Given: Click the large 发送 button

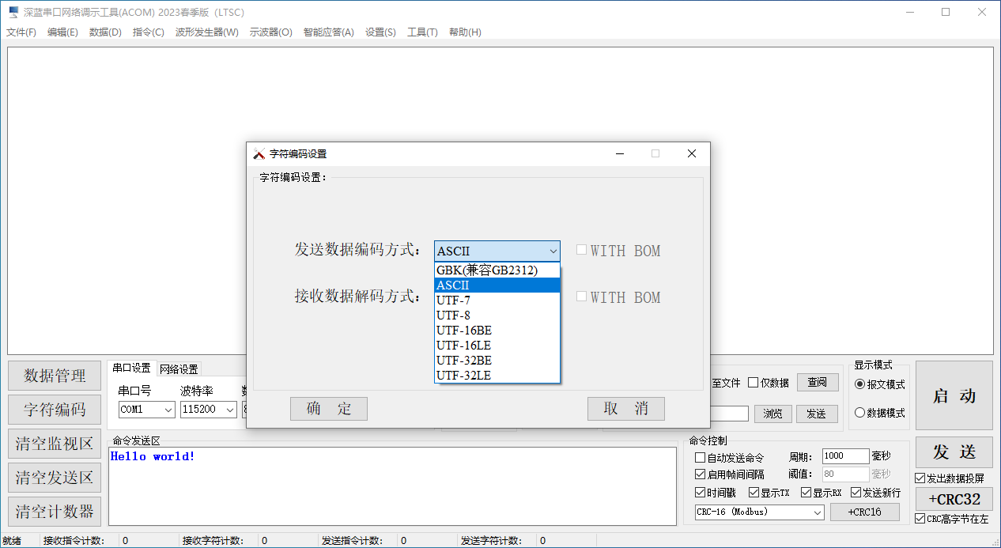Looking at the screenshot, I should pyautogui.click(x=954, y=452).
